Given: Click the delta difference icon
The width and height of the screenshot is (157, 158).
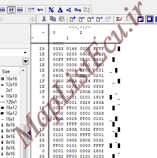Looking at the screenshot, I should pos(60,10).
